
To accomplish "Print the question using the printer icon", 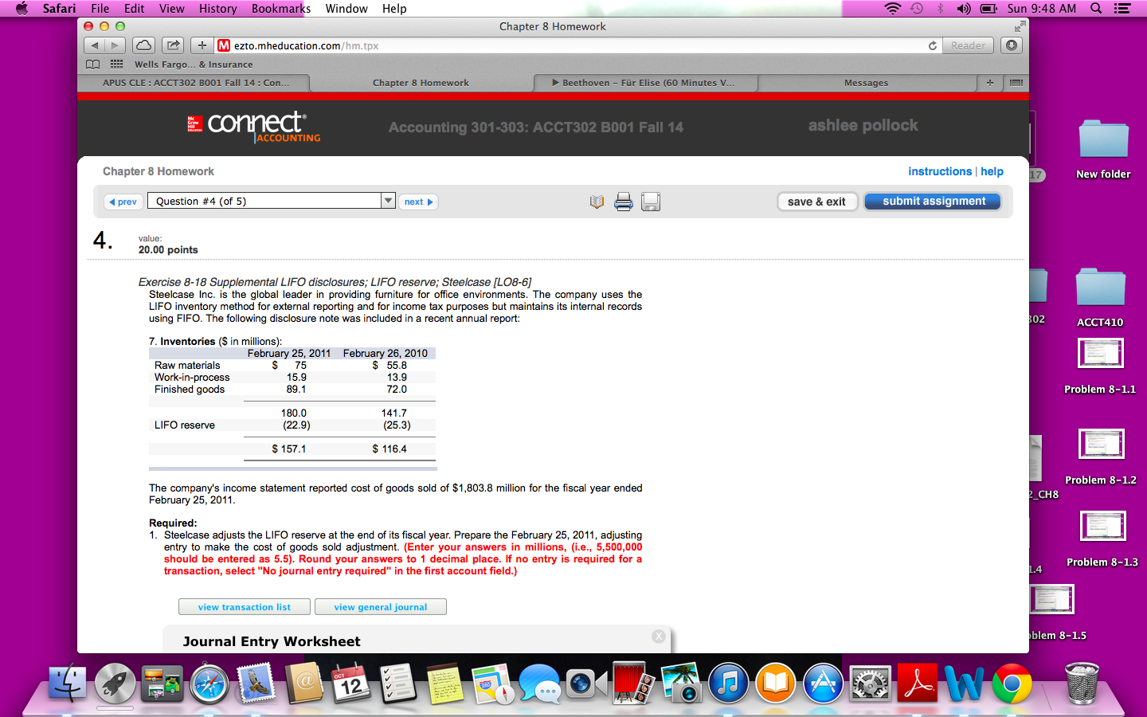I will point(624,202).
